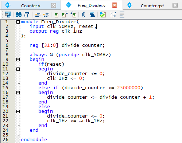Click the text 'clk_50MHz, reset,' on line 2

click(71, 26)
